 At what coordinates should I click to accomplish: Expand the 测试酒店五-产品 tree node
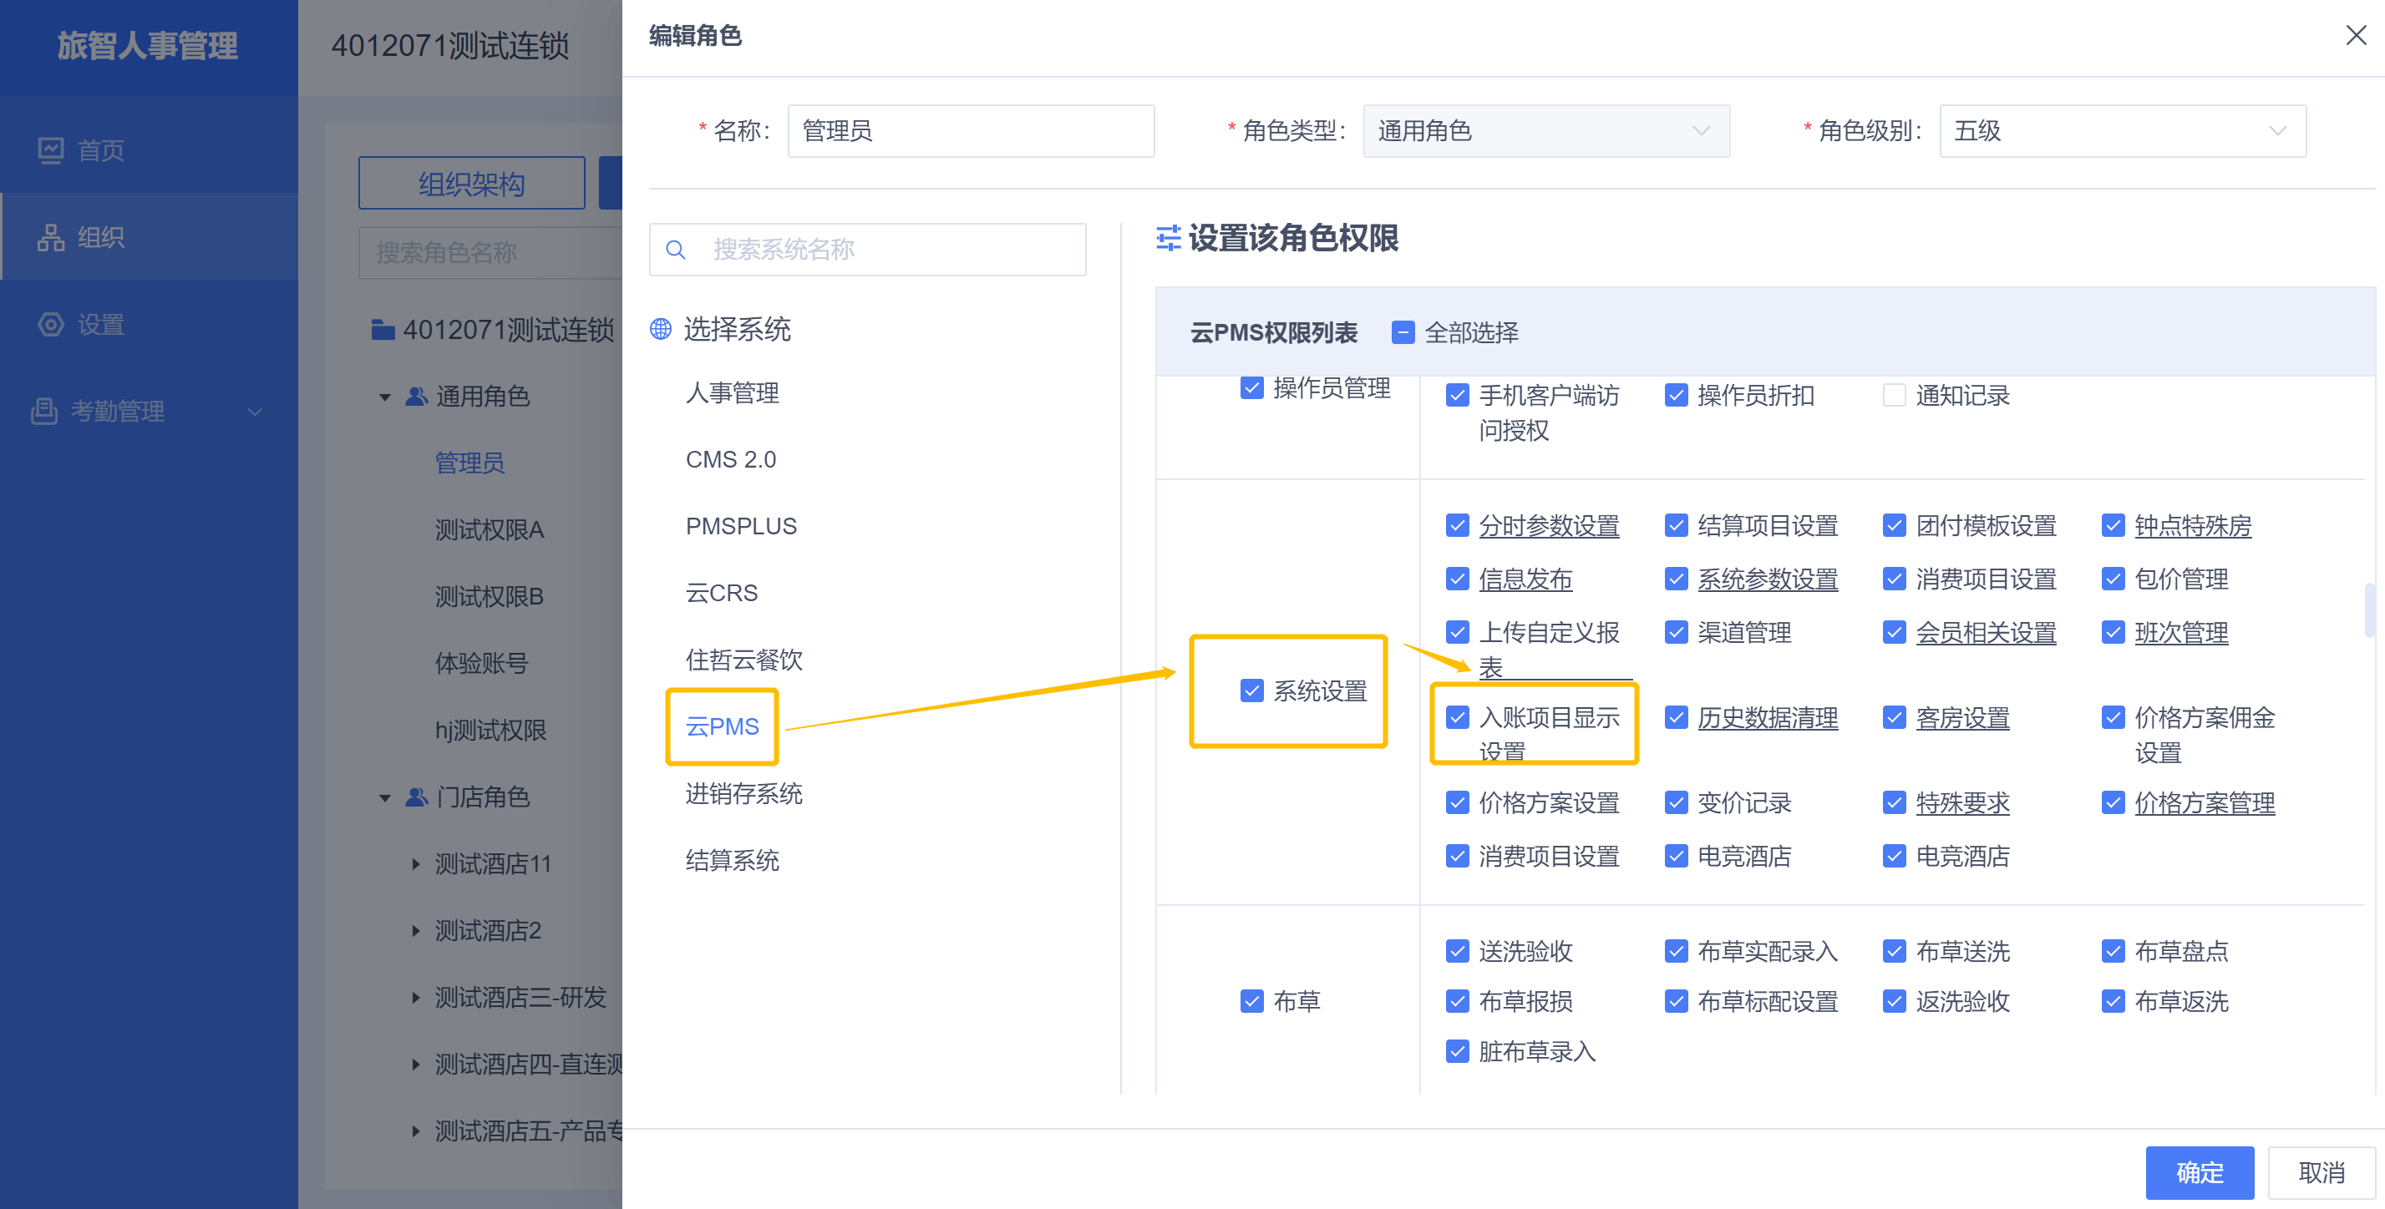[x=416, y=1131]
